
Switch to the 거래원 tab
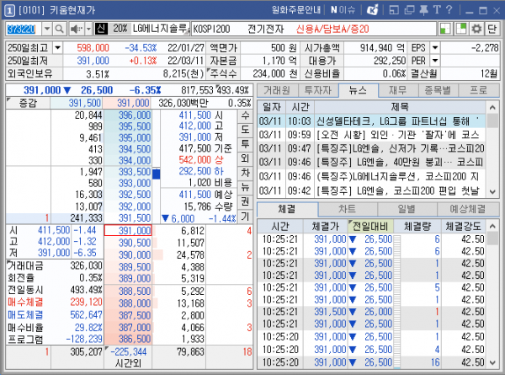click(277, 90)
